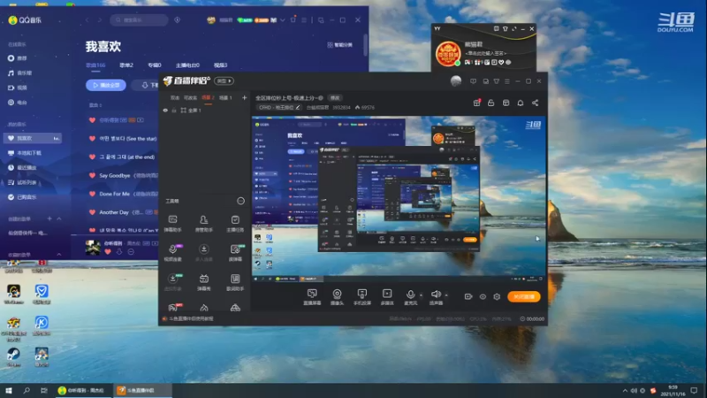
Task: Open the box package icon left of bell
Action: pyautogui.click(x=506, y=103)
